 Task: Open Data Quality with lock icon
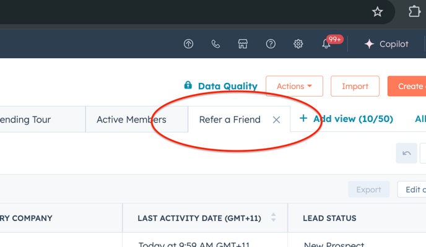coord(220,86)
